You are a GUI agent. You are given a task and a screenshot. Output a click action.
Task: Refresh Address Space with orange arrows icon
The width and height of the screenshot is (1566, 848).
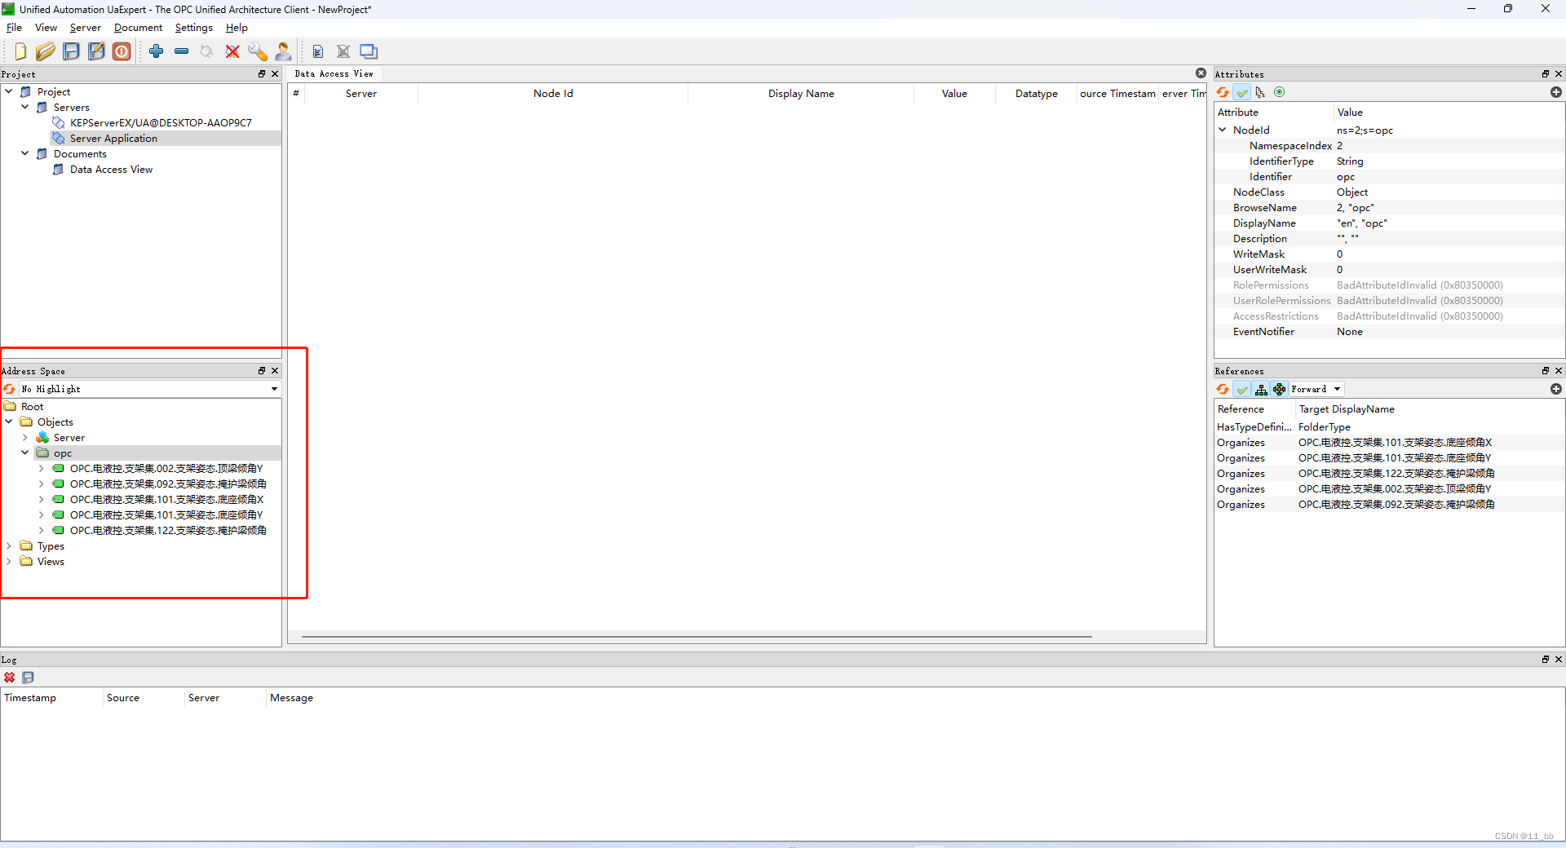pos(10,389)
